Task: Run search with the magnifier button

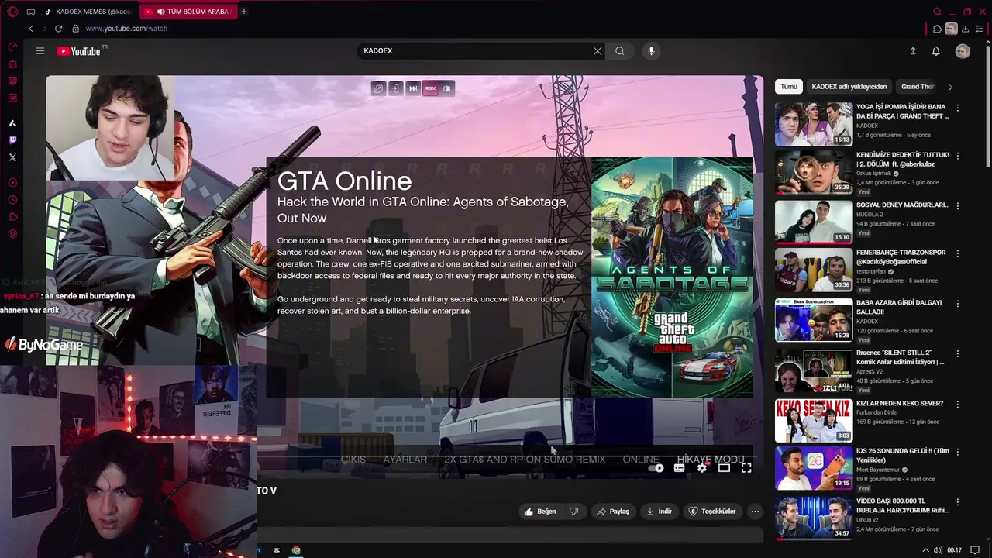Action: click(x=619, y=51)
